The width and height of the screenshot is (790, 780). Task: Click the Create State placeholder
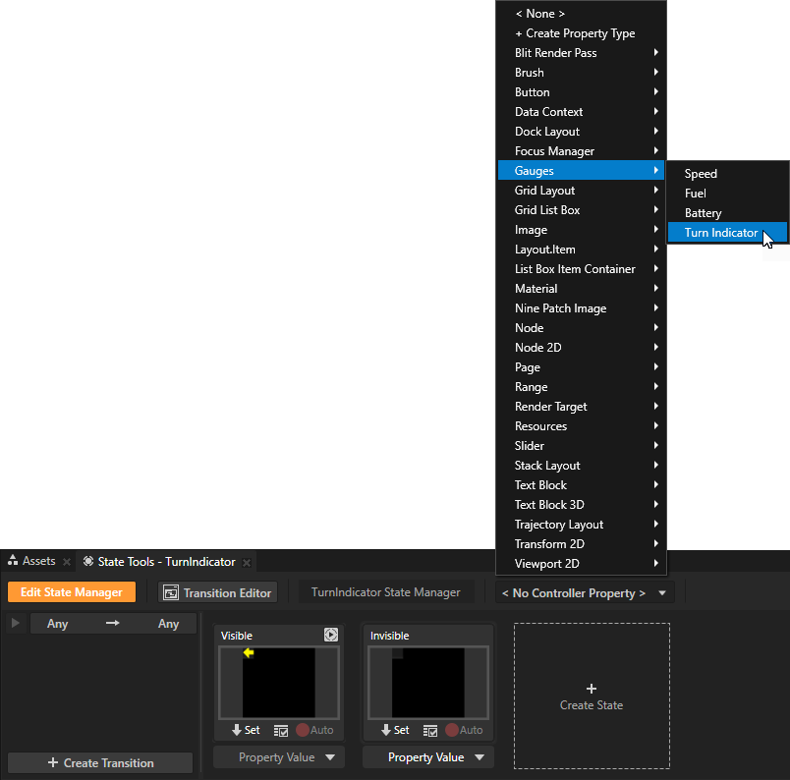click(592, 696)
